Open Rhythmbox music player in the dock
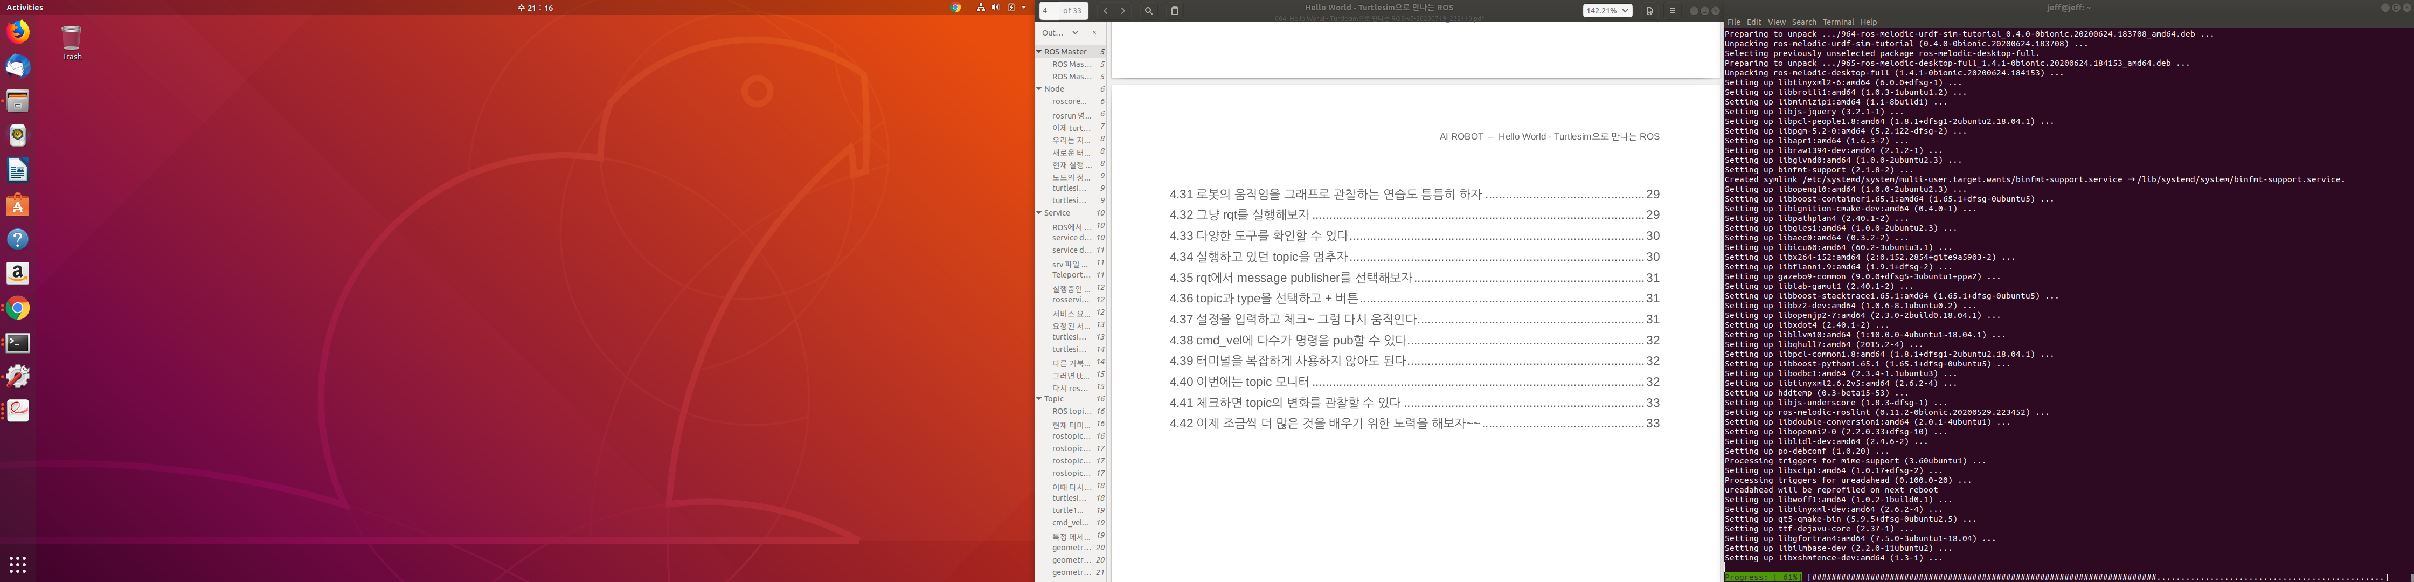Image resolution: width=2414 pixels, height=582 pixels. (x=18, y=135)
